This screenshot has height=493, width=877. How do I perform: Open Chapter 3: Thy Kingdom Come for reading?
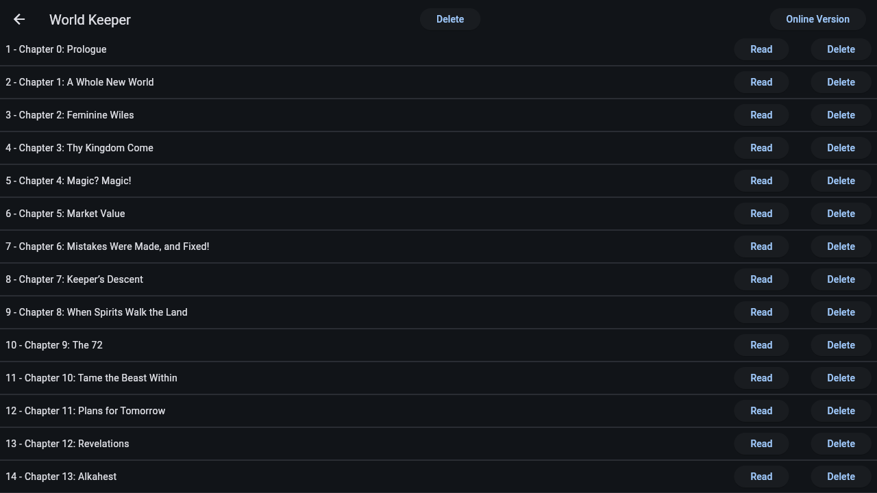761,148
